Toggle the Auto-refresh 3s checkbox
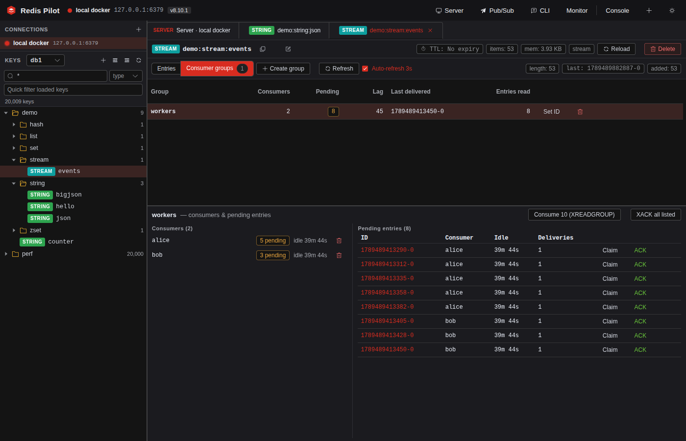The image size is (686, 441). (365, 69)
